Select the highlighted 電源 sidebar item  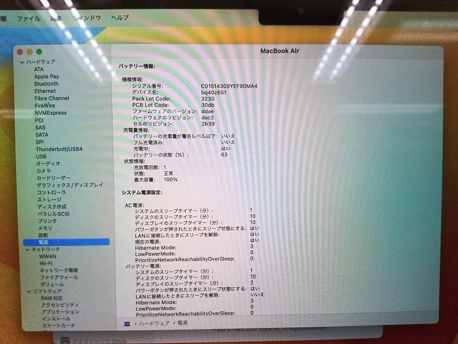point(66,242)
